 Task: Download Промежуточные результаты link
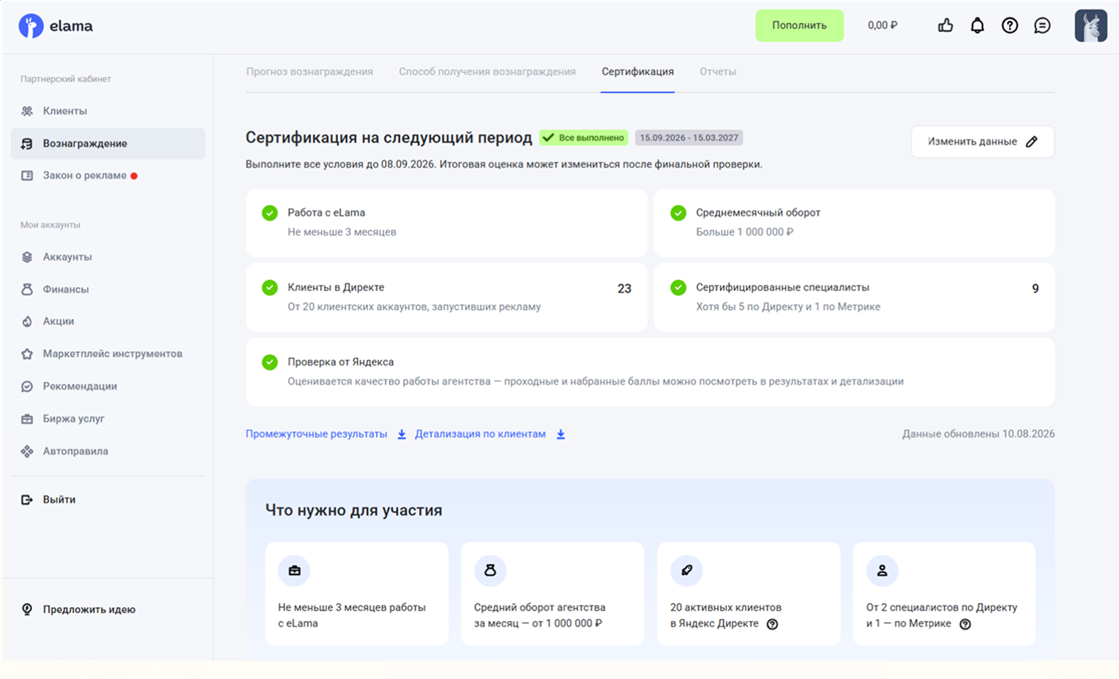pos(316,434)
